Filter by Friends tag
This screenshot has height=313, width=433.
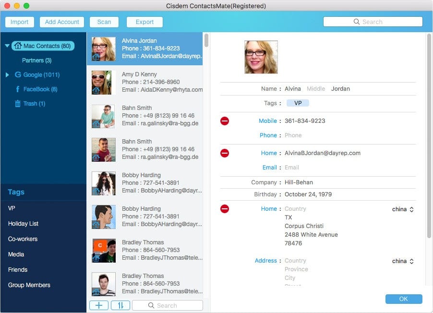[x=18, y=270]
